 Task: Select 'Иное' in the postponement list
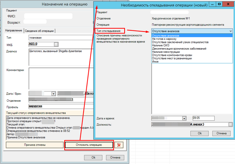(x=155, y=61)
